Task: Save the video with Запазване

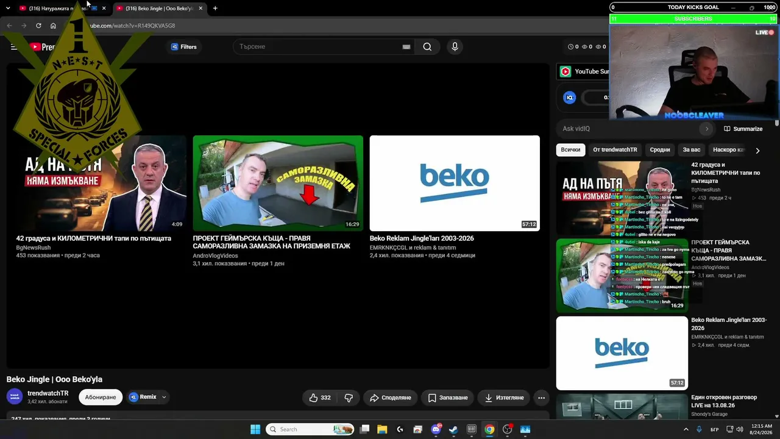Action: 448,398
